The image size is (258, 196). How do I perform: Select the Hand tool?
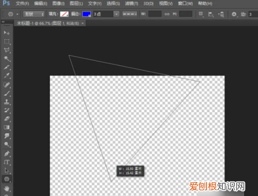click(7, 189)
